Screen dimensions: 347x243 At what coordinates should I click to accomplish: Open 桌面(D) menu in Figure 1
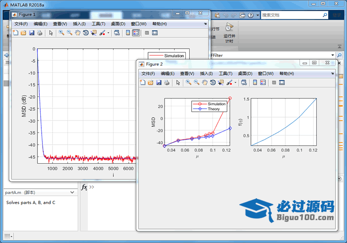(118, 24)
